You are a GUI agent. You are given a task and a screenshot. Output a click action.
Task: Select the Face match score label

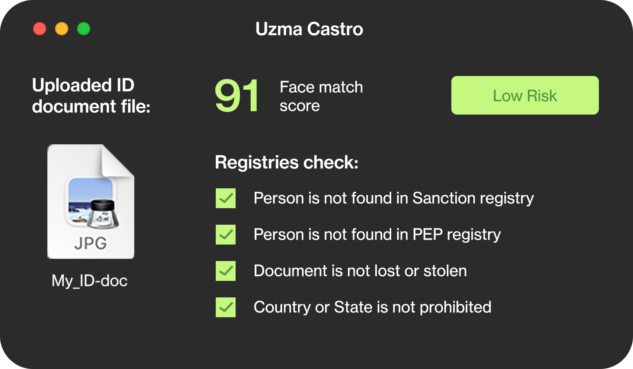(321, 96)
